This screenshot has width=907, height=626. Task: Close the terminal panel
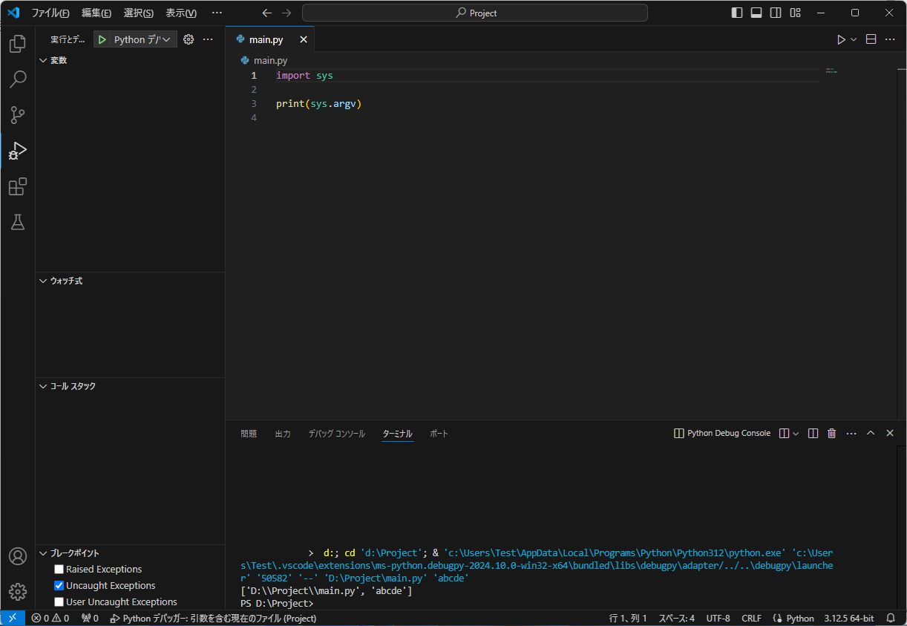[x=890, y=433]
